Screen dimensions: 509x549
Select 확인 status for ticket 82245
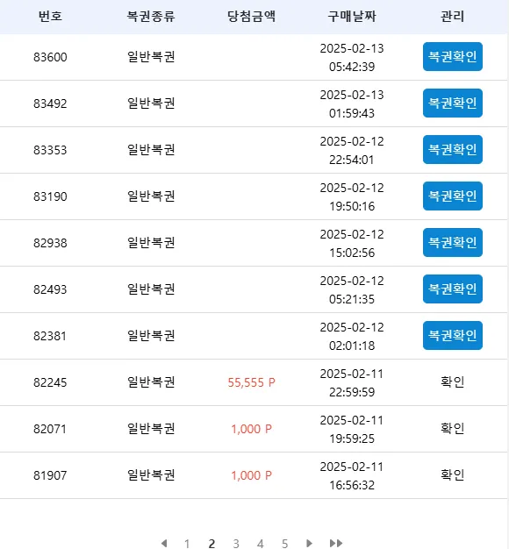[453, 382]
